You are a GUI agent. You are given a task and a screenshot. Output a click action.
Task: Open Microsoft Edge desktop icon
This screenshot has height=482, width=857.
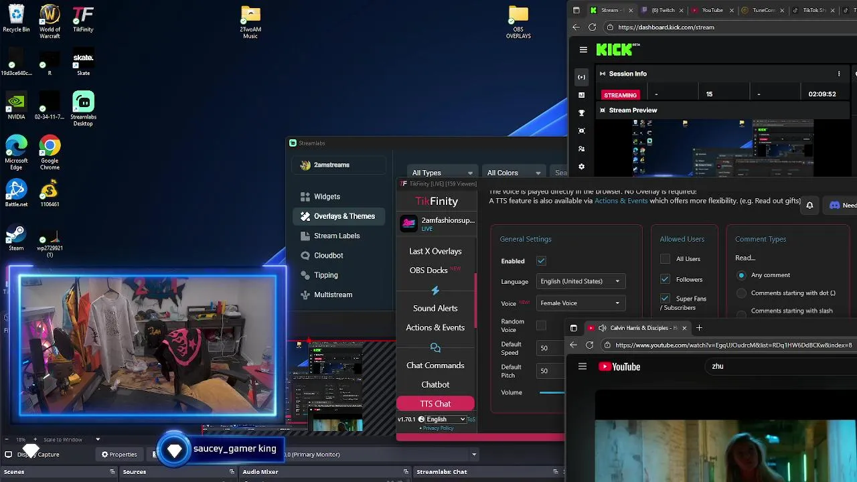(16, 153)
